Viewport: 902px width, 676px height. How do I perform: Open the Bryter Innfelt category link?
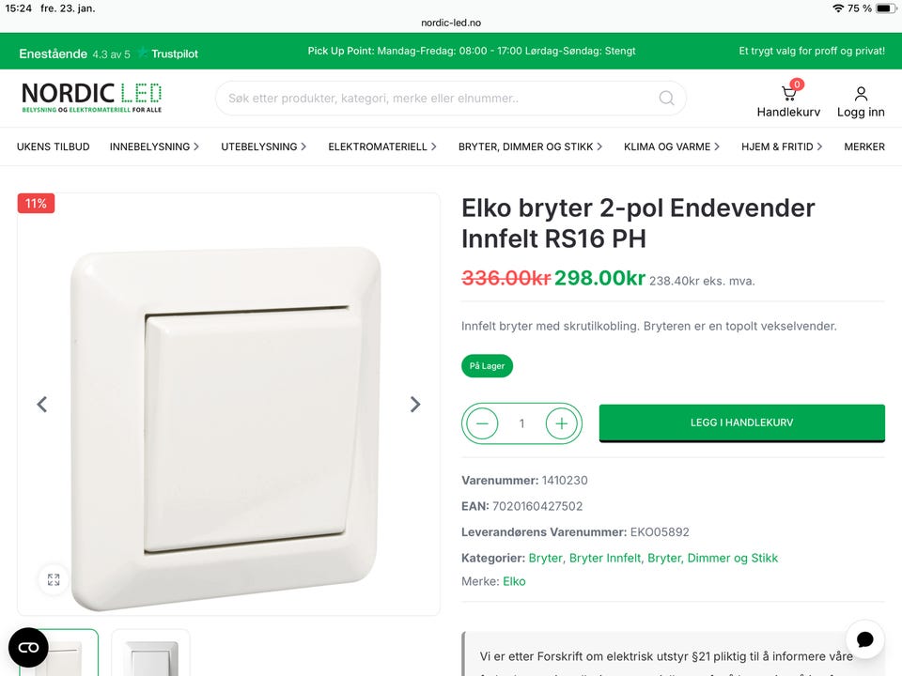(x=604, y=558)
